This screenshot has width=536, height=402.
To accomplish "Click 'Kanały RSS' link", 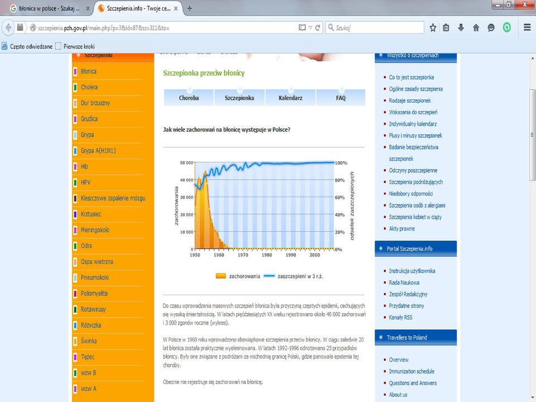I will coord(400,317).
